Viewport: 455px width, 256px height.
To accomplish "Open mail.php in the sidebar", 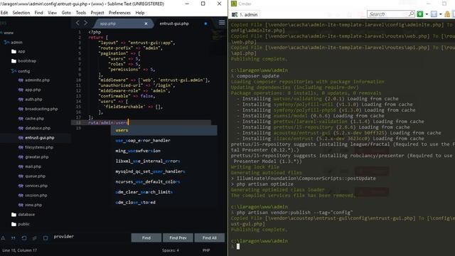I will pyautogui.click(x=30, y=166).
